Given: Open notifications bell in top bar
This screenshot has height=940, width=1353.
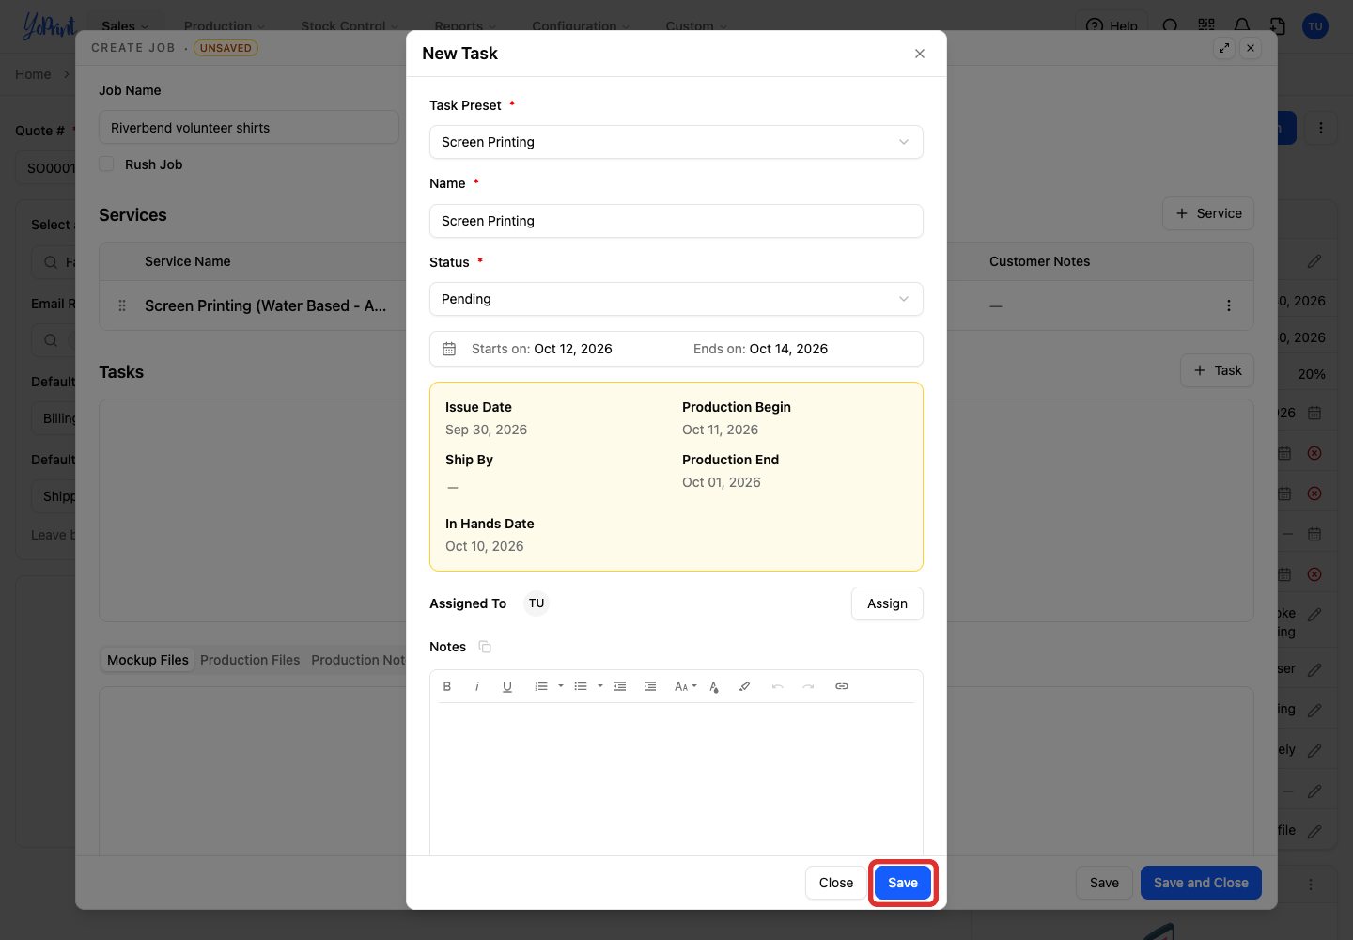Looking at the screenshot, I should [1242, 26].
